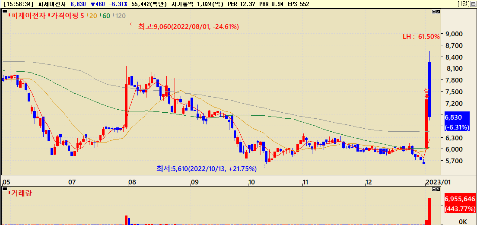The width and height of the screenshot is (477, 225).
Task: Select the 60-day moving average legend
Action: [106, 16]
